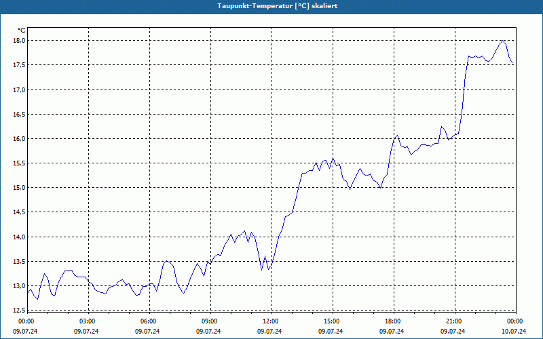Image resolution: width=543 pixels, height=339 pixels.
Task: Click the 10.07.24 date label
Action: (x=514, y=332)
